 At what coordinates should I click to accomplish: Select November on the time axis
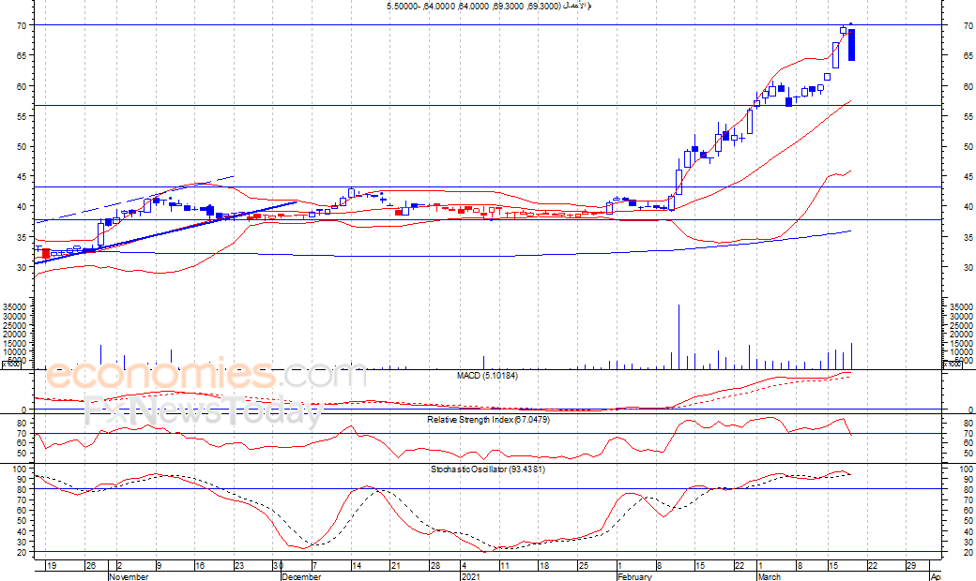pos(129,576)
